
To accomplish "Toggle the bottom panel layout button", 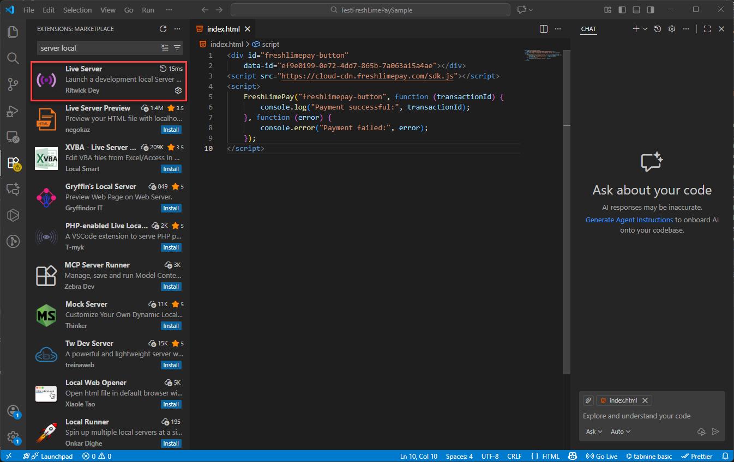I will (636, 10).
